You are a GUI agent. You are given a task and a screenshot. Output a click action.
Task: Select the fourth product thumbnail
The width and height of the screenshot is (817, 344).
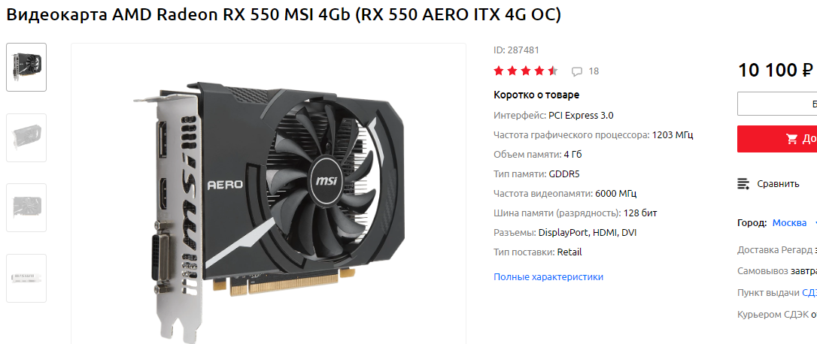(x=26, y=278)
